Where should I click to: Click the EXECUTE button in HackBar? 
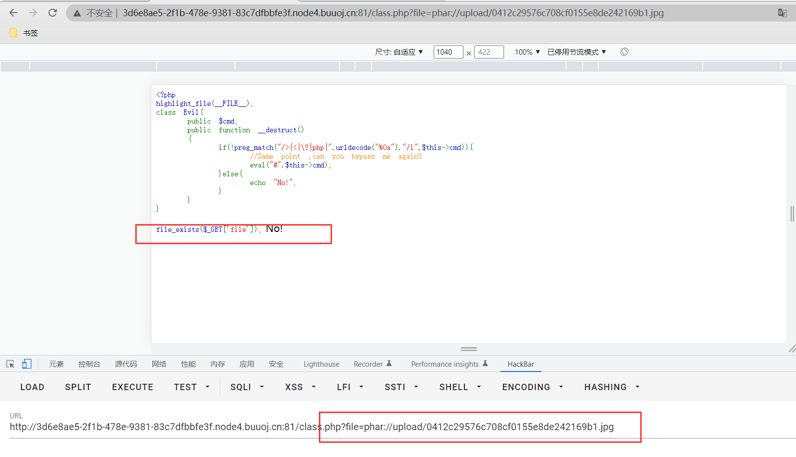[132, 387]
